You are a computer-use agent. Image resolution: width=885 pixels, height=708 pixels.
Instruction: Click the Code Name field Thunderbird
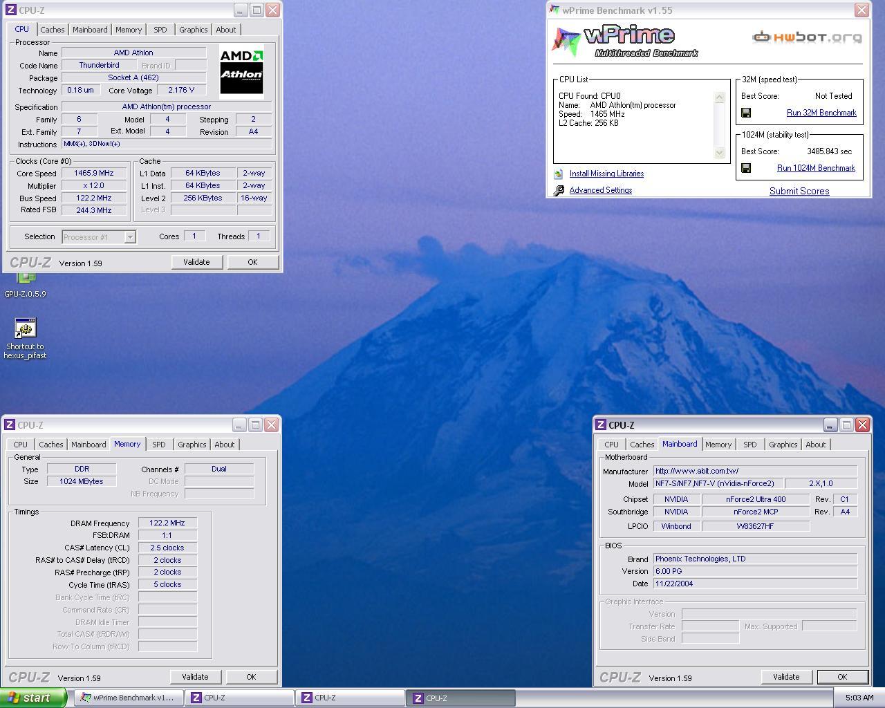(99, 66)
